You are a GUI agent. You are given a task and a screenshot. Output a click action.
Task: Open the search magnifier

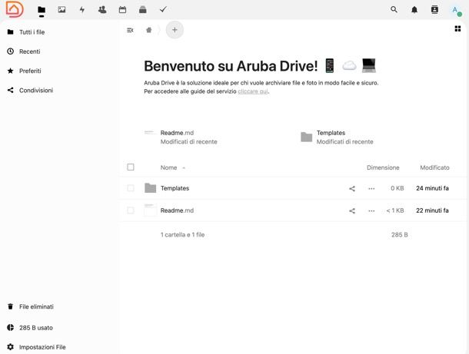394,9
